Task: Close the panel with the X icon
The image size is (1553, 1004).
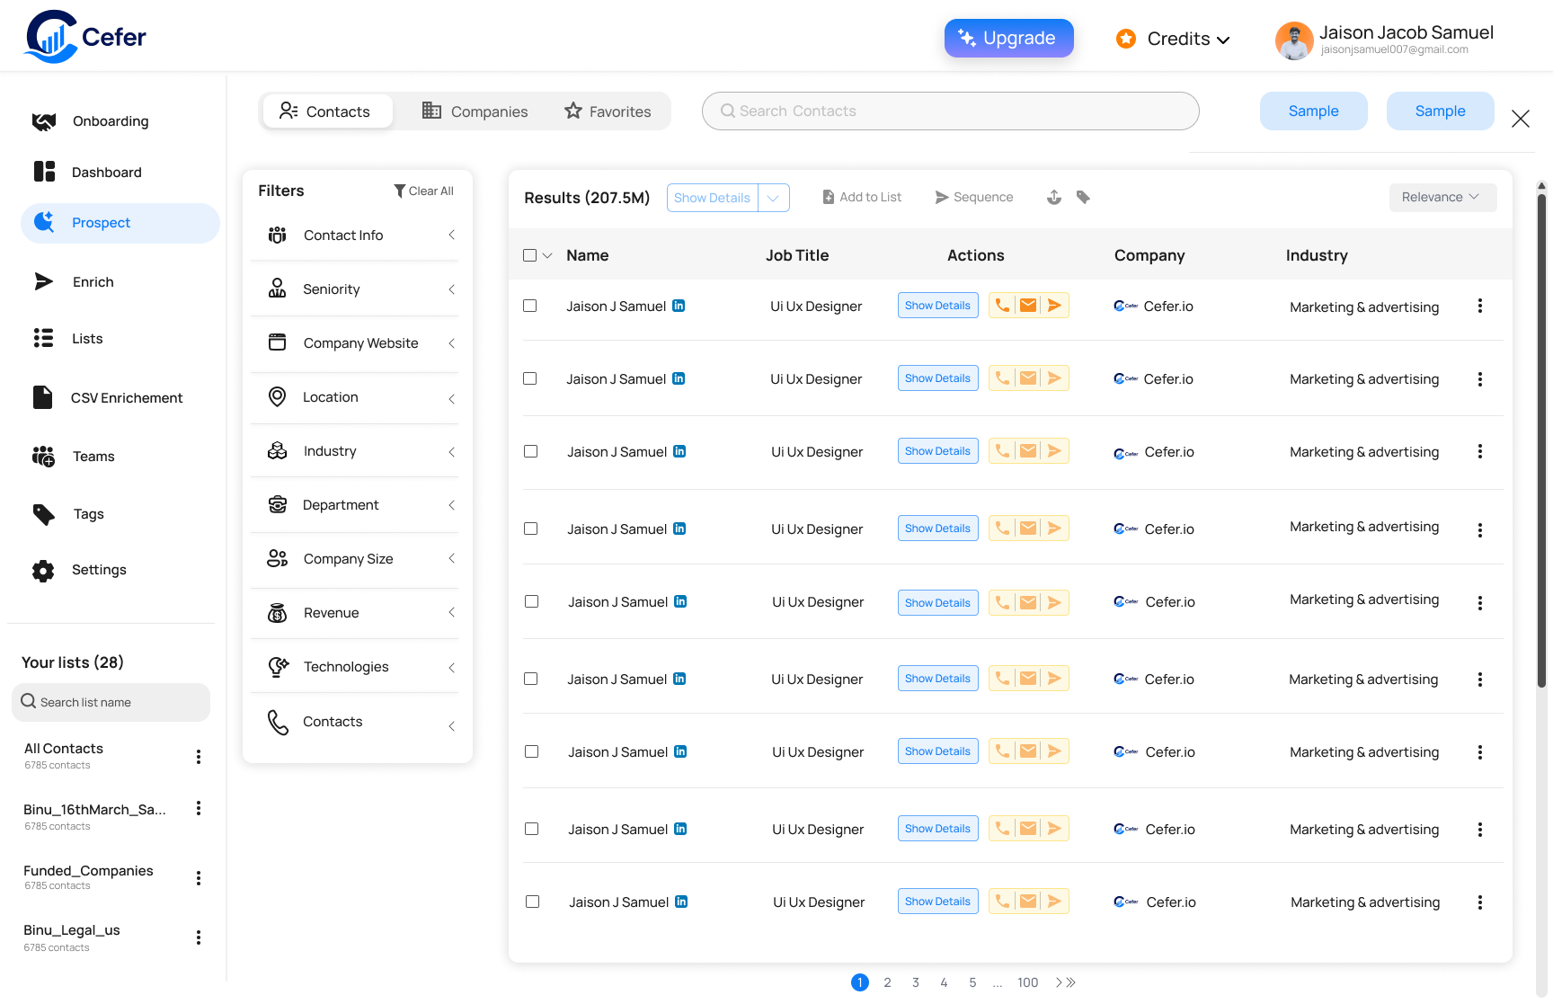Action: click(1521, 119)
